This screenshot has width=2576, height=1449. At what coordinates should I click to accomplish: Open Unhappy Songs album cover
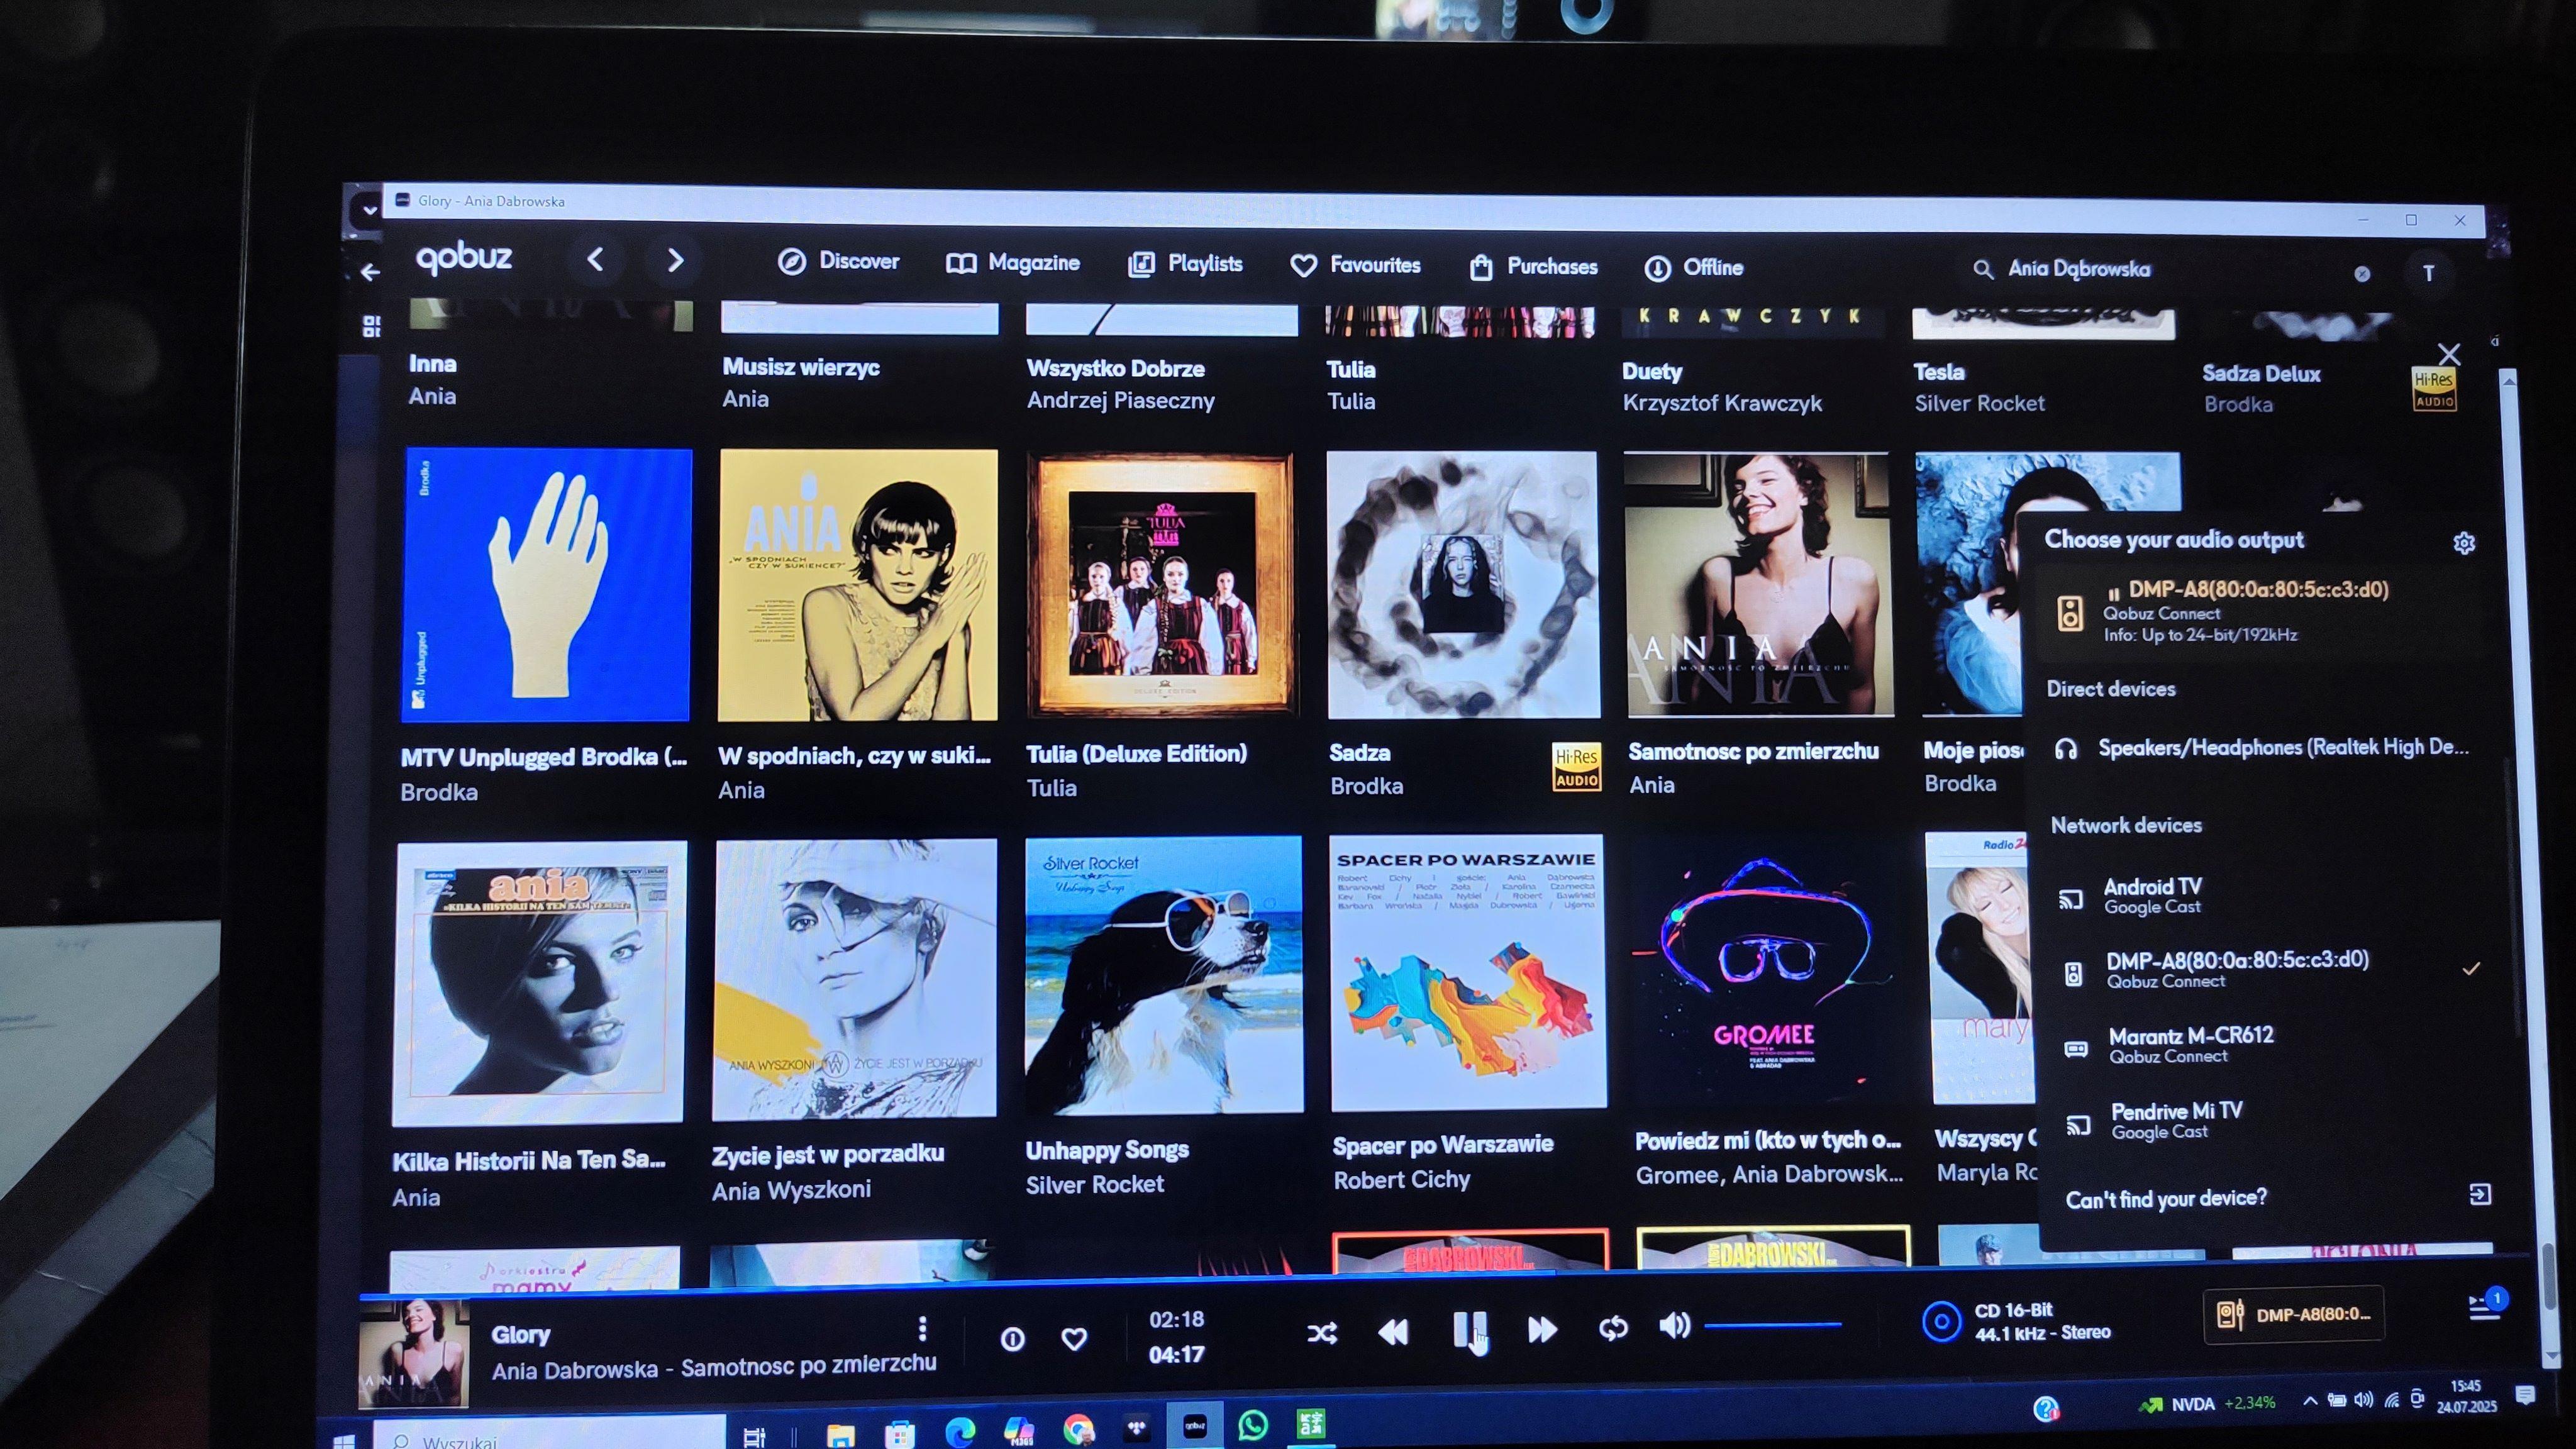pyautogui.click(x=1164, y=974)
